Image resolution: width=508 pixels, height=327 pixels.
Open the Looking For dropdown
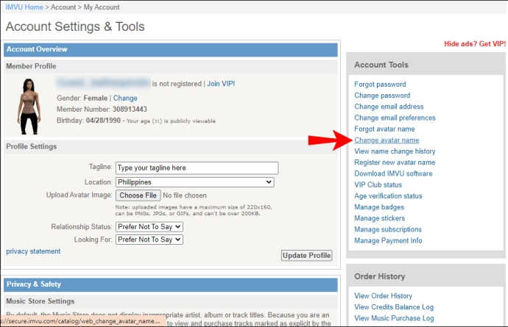[x=149, y=240]
